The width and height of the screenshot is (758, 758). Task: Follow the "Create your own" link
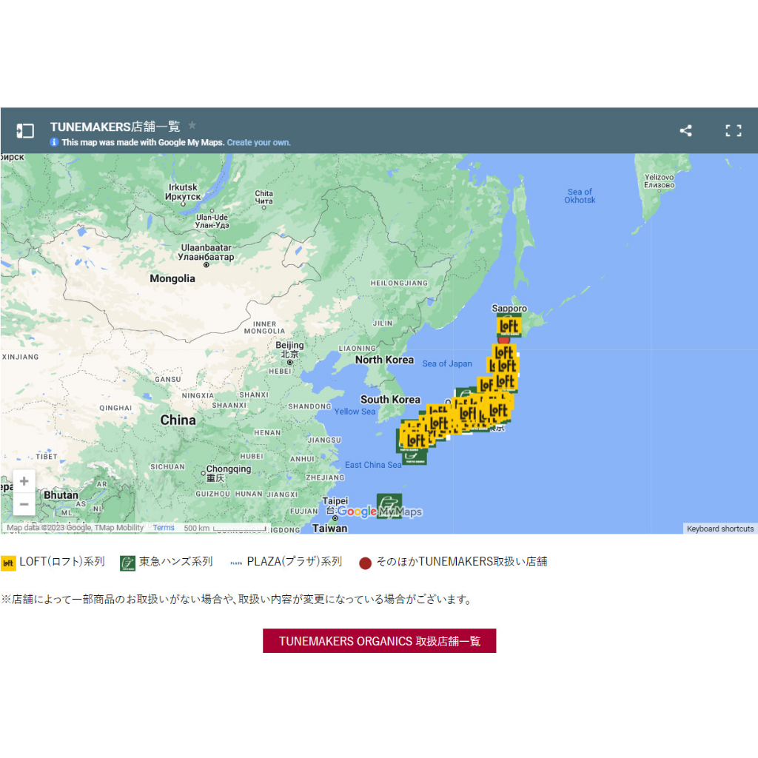pos(258,143)
